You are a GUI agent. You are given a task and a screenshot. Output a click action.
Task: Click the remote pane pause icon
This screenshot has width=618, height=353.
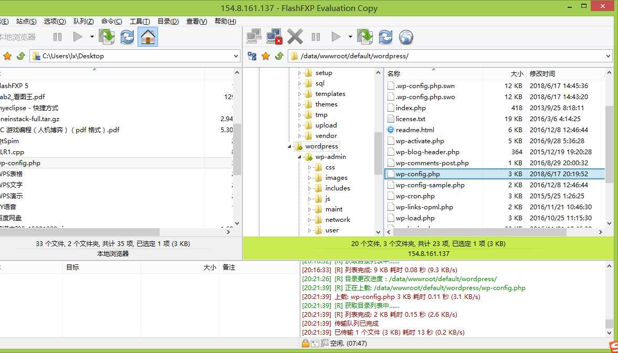coord(316,37)
